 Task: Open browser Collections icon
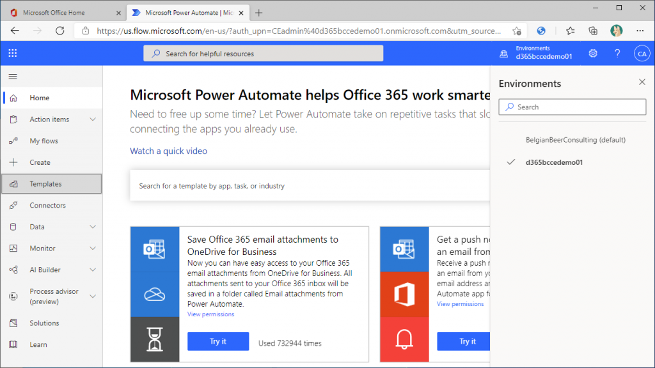[x=593, y=31]
